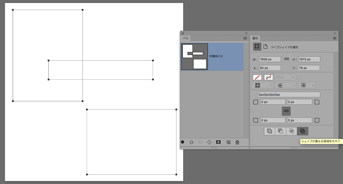Select the live shape properties icon
The image size is (343, 184).
(257, 47)
